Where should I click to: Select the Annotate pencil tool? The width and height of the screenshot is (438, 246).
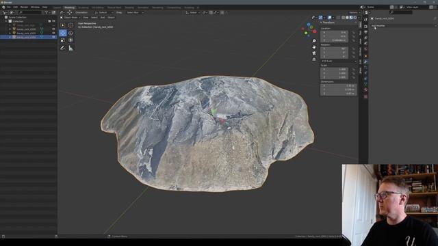pyautogui.click(x=63, y=48)
